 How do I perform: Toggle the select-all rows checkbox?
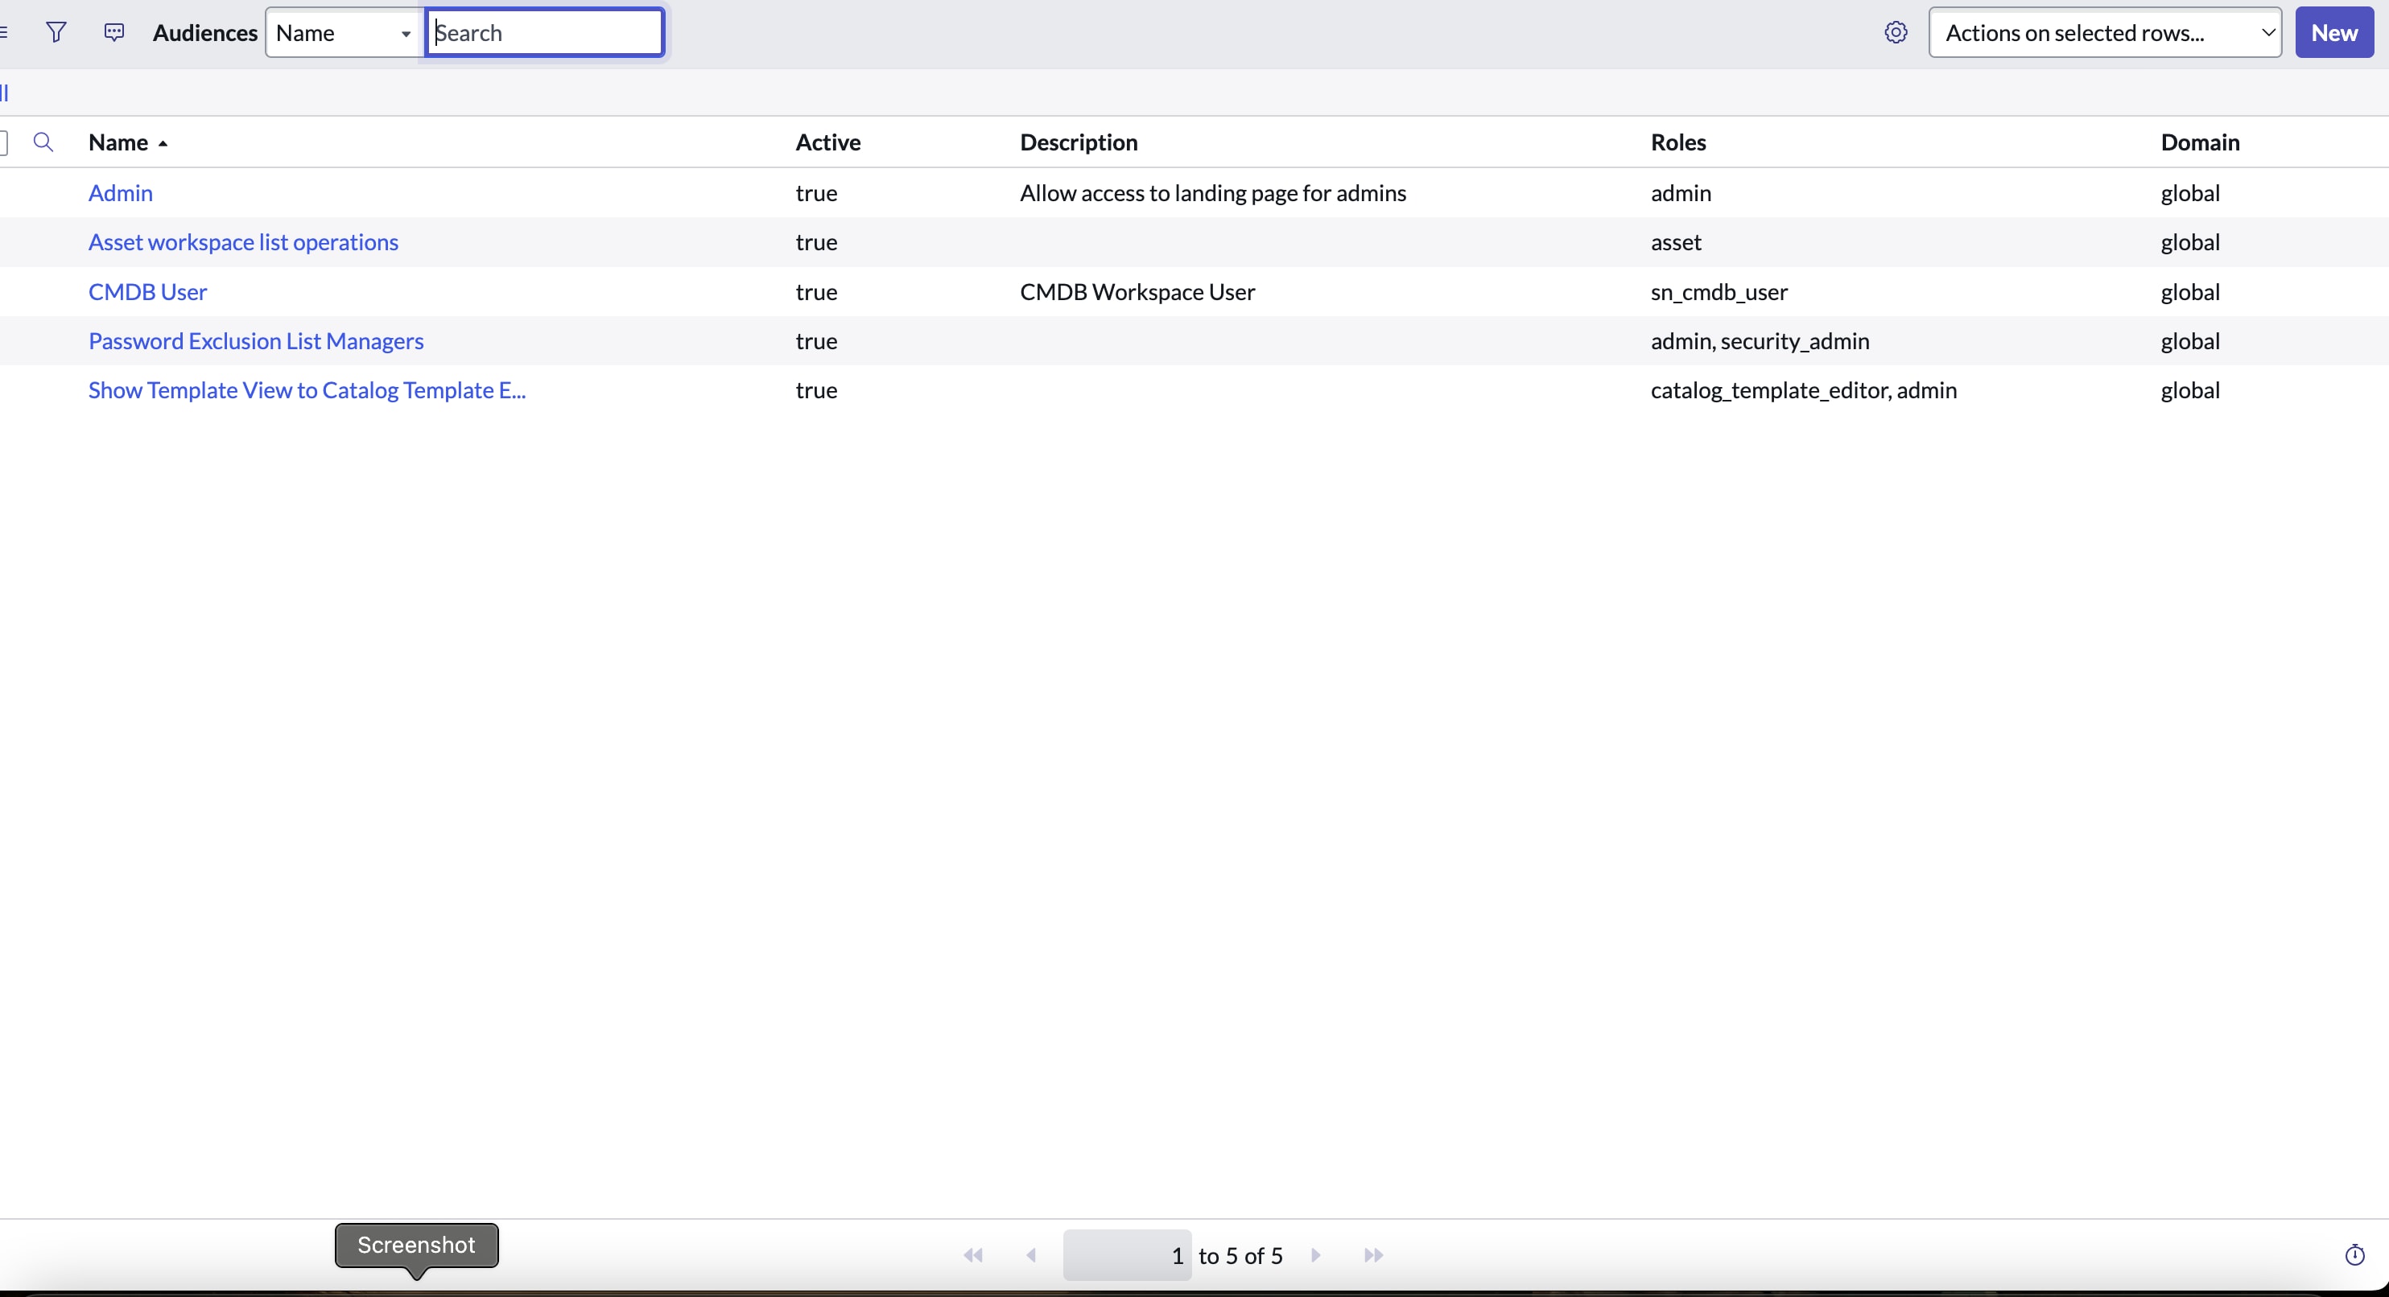coord(4,142)
